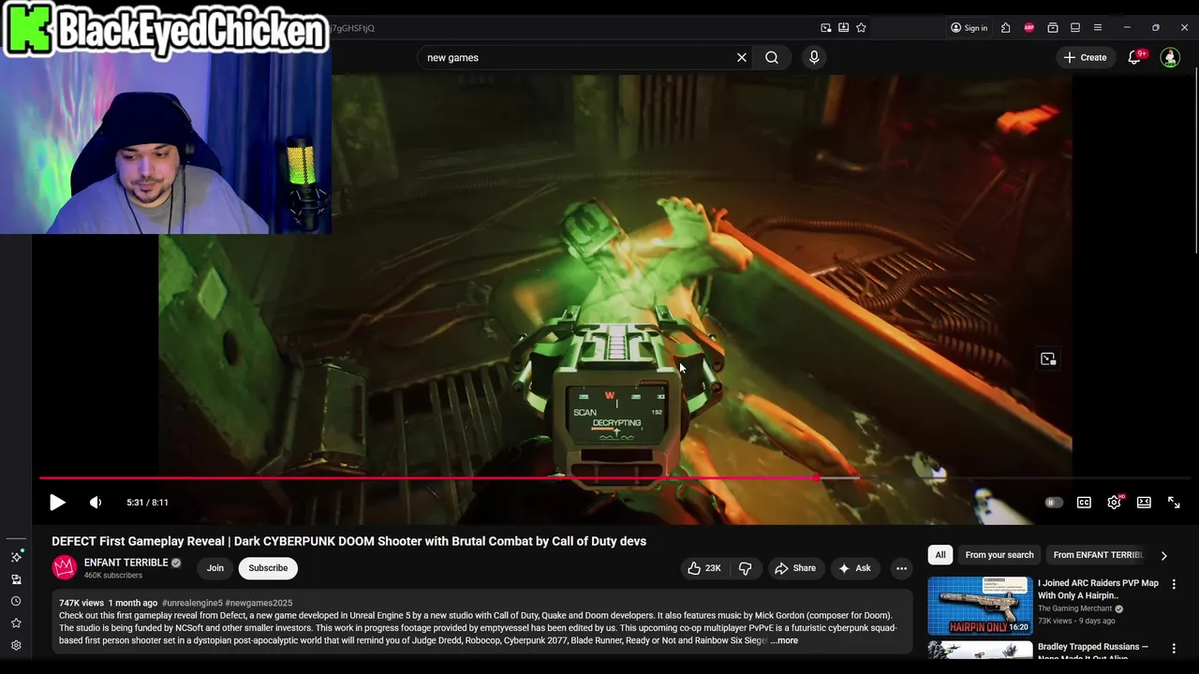The image size is (1199, 674).
Task: Open the browser hamburger menu
Action: pyautogui.click(x=1098, y=28)
